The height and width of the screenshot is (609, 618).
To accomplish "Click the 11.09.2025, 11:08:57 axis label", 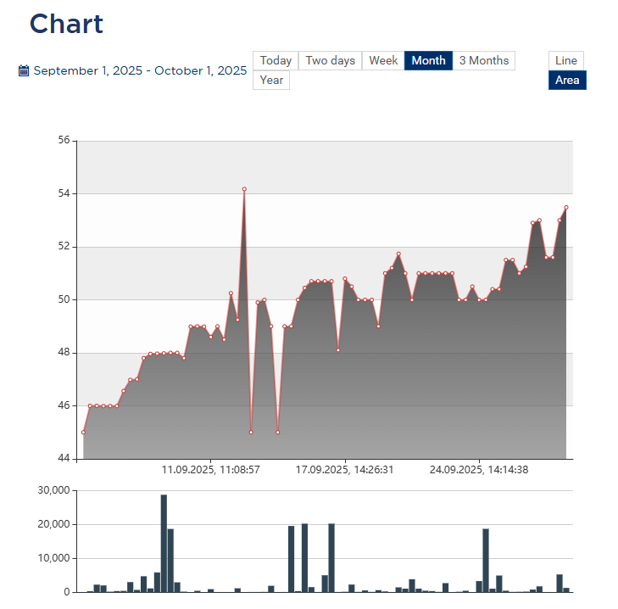I will [x=211, y=469].
